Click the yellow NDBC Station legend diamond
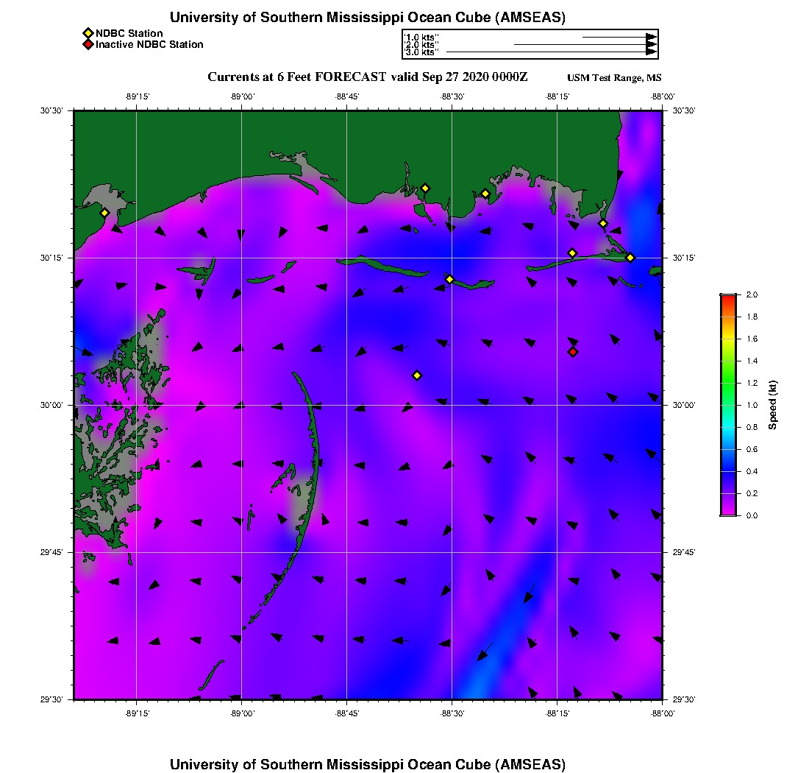Viewport: 809px width, 773px height. (x=88, y=33)
